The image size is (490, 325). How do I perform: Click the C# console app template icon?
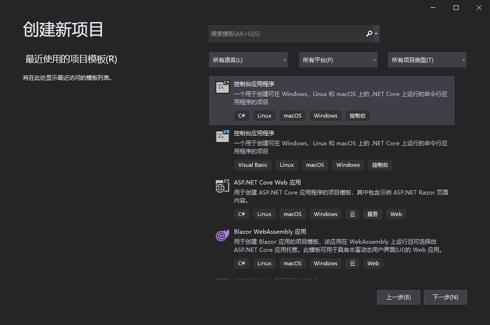(223, 87)
